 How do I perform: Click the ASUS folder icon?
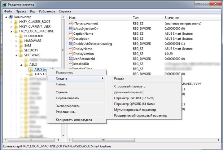(26, 64)
